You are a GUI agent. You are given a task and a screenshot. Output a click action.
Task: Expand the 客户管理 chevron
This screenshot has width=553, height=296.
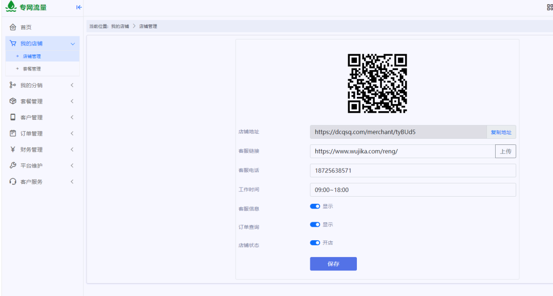click(x=72, y=117)
